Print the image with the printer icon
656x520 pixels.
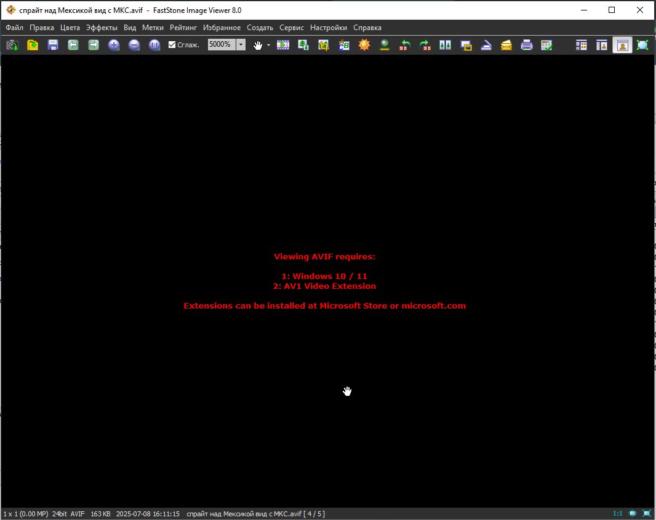point(527,45)
